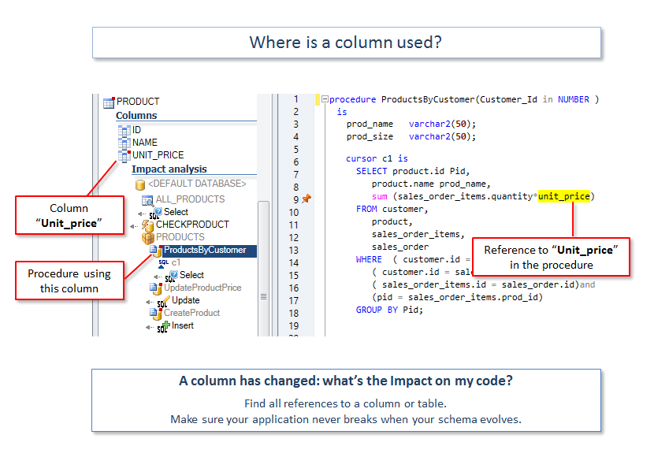Select the Insert statement label
The height and width of the screenshot is (457, 654).
[183, 325]
